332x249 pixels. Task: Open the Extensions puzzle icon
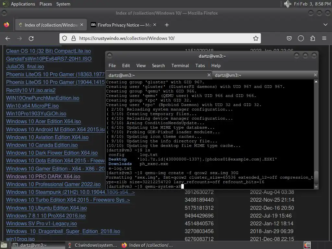click(x=313, y=38)
